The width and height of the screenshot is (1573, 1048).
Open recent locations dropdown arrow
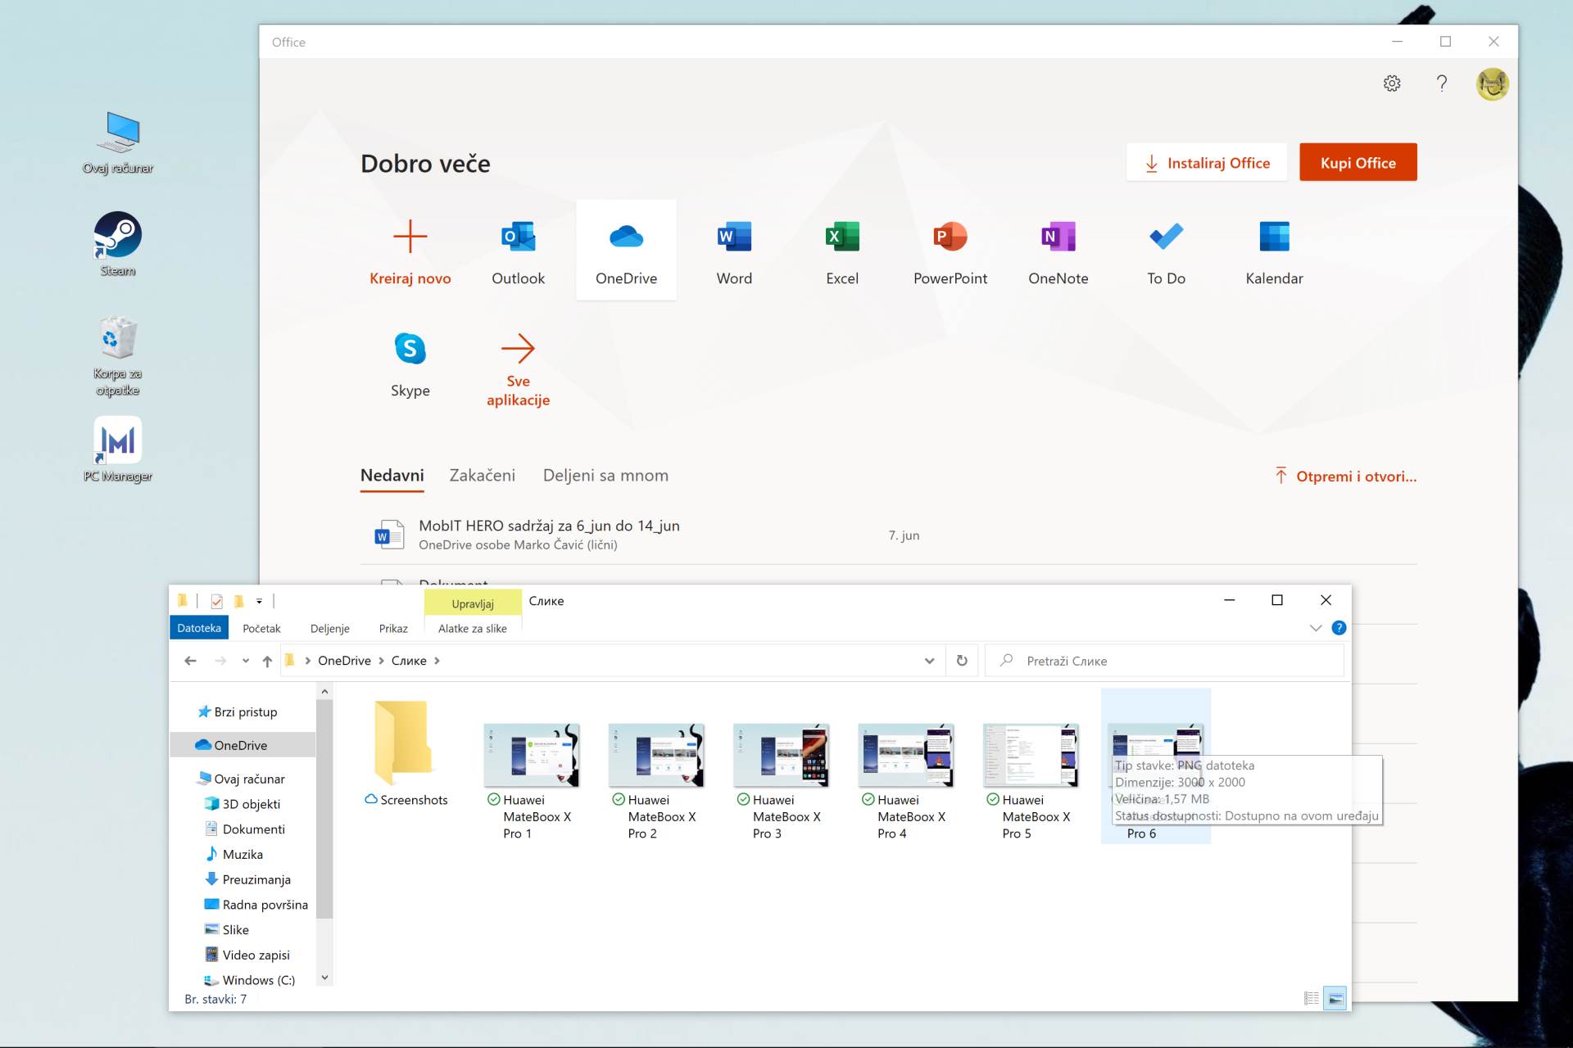[x=245, y=661]
